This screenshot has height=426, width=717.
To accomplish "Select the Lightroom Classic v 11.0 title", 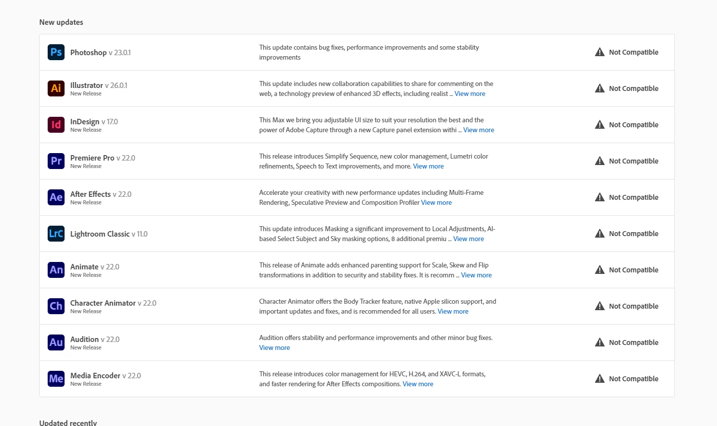I will click(109, 234).
